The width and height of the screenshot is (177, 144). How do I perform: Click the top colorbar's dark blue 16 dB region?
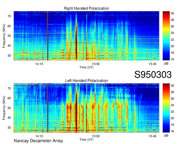tap(166, 59)
